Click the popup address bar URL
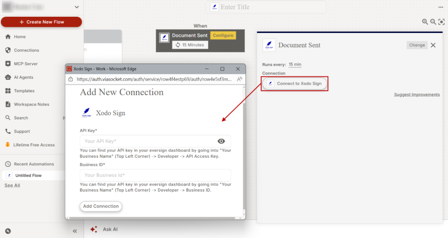Viewport: 448px width, 238px height. click(x=154, y=79)
